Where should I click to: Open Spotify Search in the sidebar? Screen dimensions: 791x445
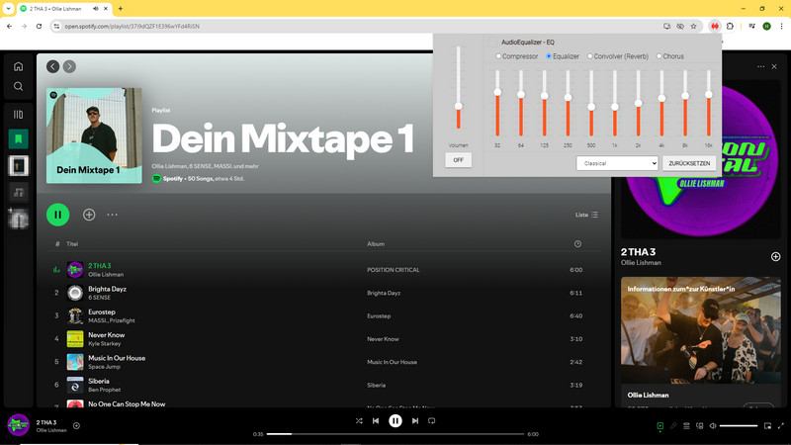[18, 86]
